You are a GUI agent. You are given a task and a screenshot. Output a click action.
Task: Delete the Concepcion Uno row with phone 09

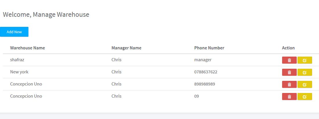[289, 96]
